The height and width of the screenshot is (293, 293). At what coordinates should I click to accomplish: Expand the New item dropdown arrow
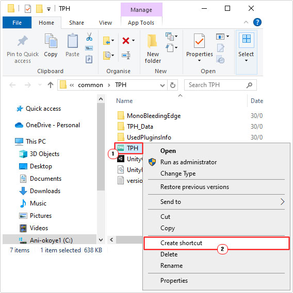[176, 36]
